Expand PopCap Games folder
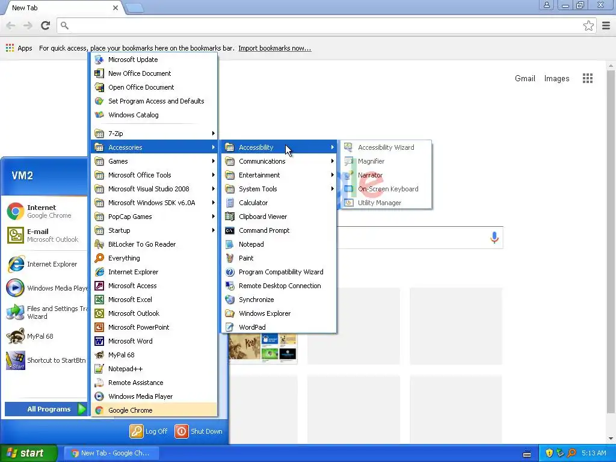Image resolution: width=616 pixels, height=462 pixels. tap(154, 217)
